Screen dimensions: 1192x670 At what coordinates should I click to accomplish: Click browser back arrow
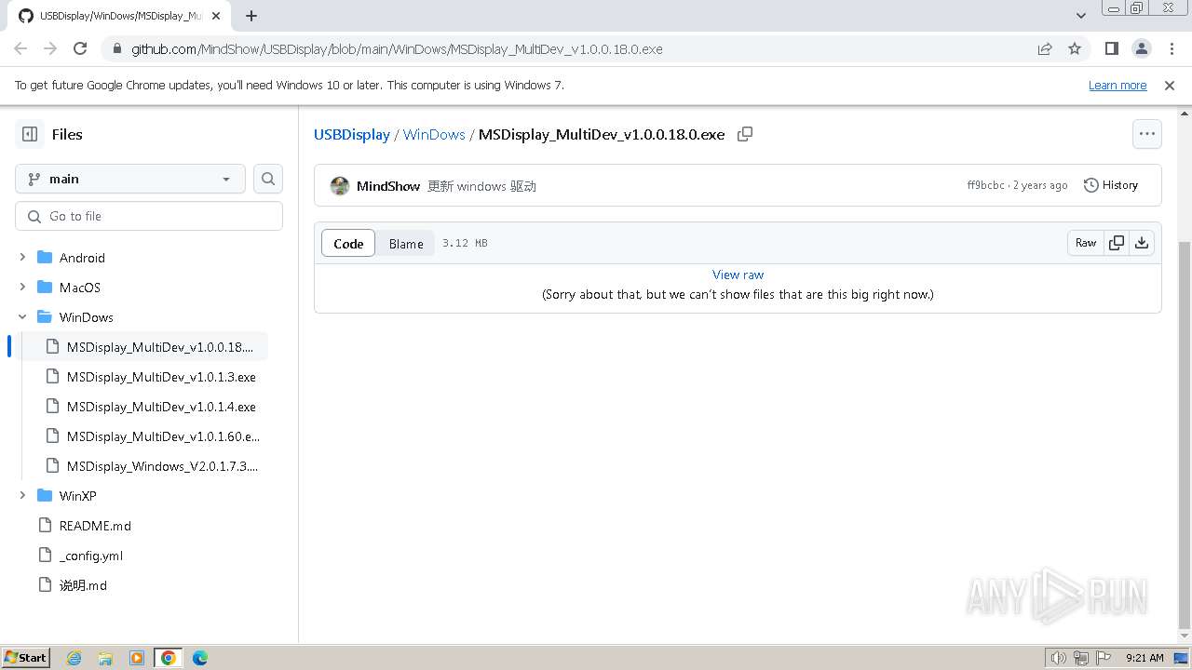click(20, 48)
